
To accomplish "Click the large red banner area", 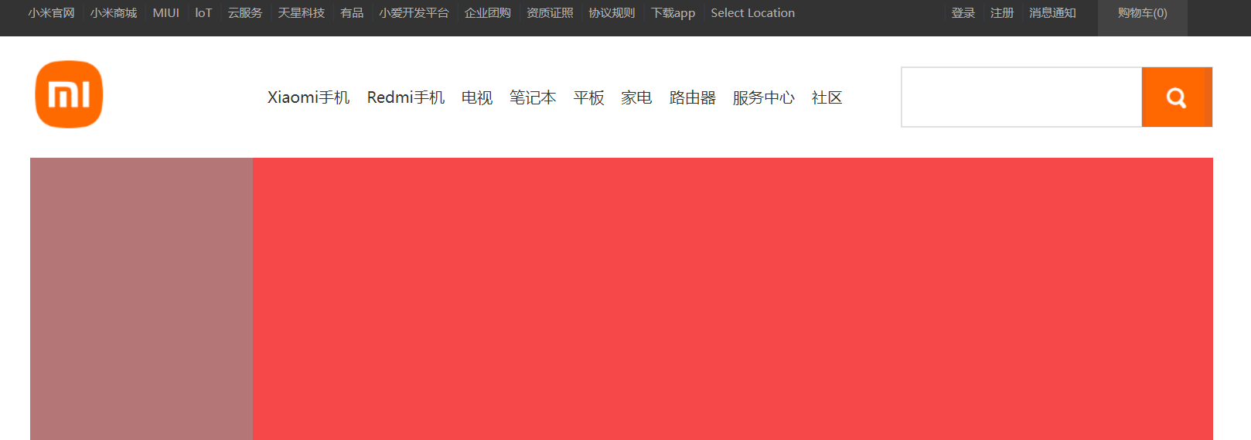I will 733,299.
